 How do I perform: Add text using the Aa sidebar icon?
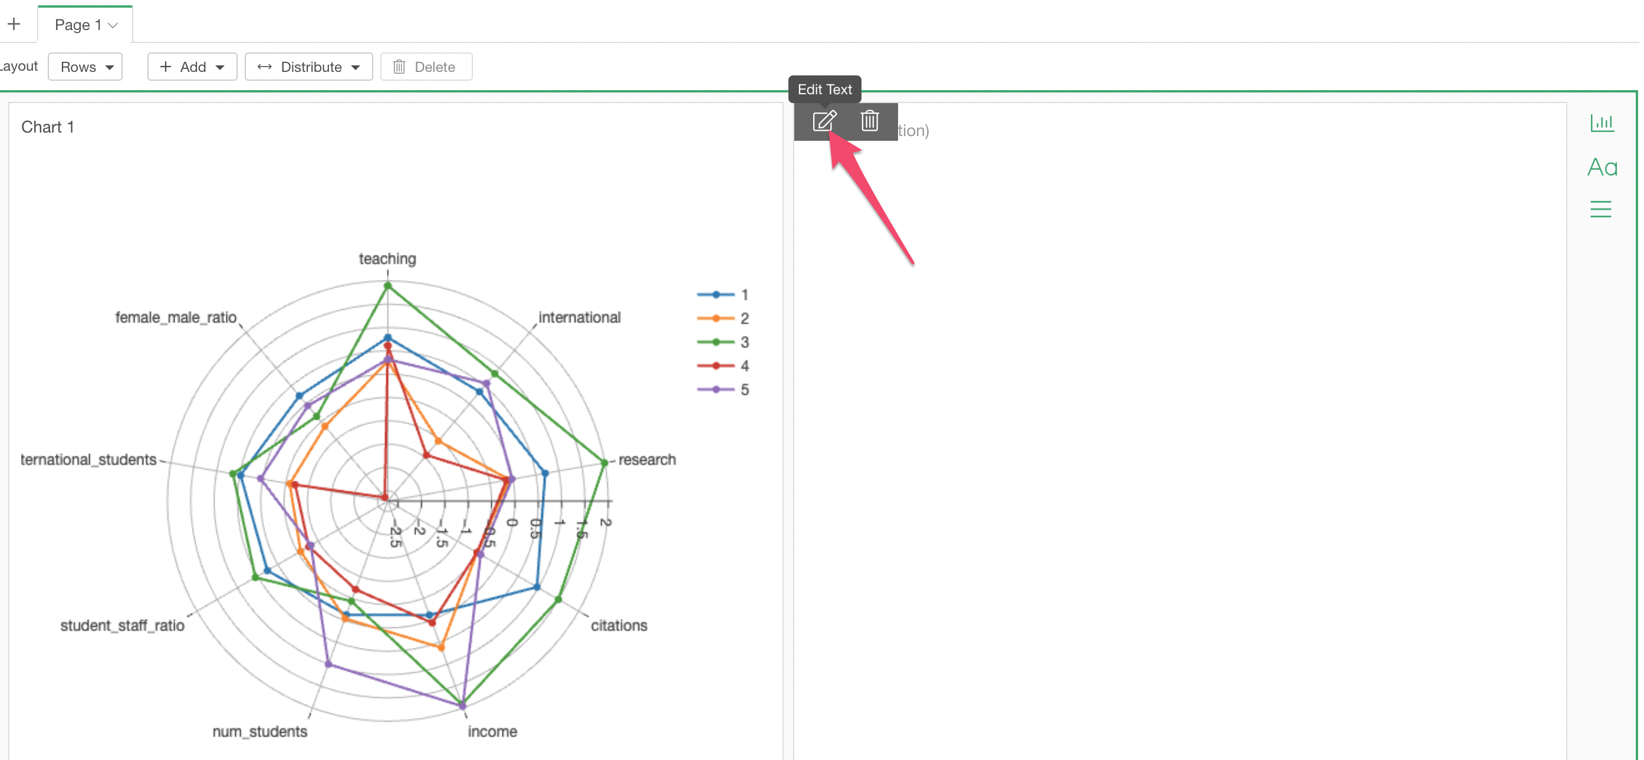tap(1602, 167)
